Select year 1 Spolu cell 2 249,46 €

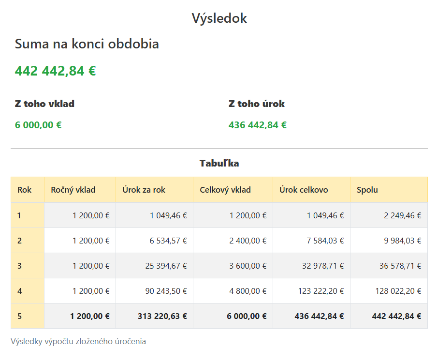(402, 215)
